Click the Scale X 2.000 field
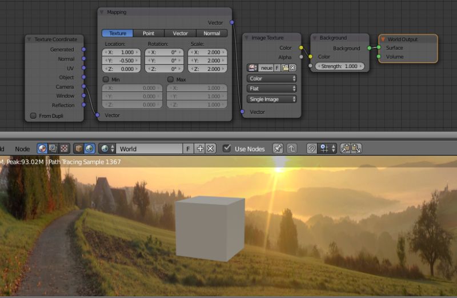 coord(207,52)
